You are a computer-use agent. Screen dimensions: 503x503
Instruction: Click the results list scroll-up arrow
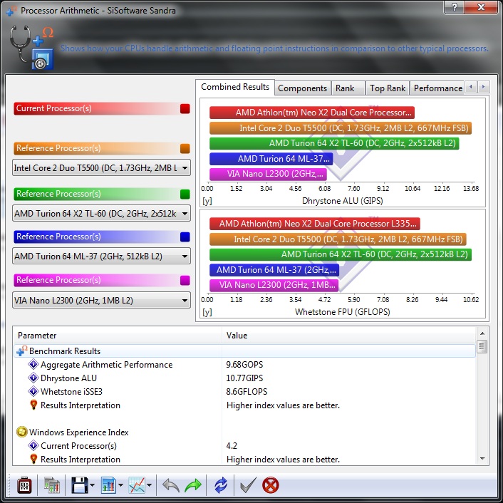coord(482,333)
